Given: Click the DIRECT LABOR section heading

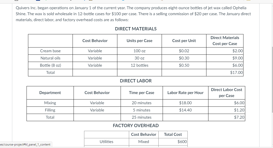Looking at the screenshot, I should [136, 81].
